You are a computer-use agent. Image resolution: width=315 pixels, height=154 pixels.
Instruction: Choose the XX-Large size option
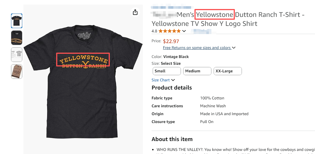tap(228, 71)
